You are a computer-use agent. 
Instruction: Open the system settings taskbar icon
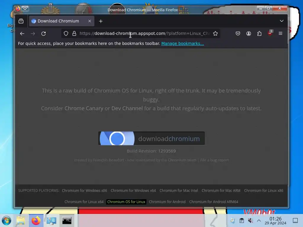(51, 220)
